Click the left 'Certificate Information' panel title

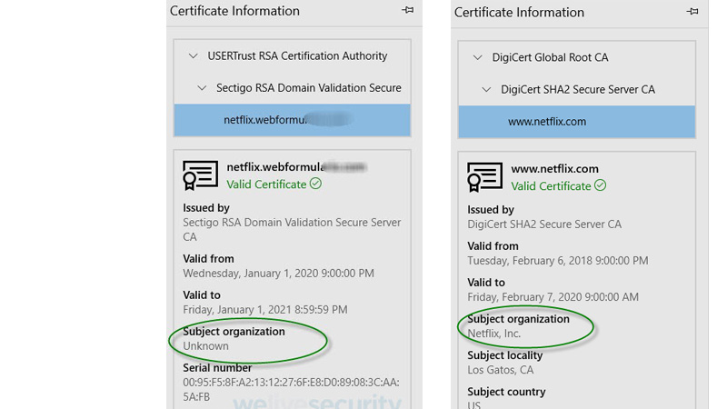tap(234, 11)
